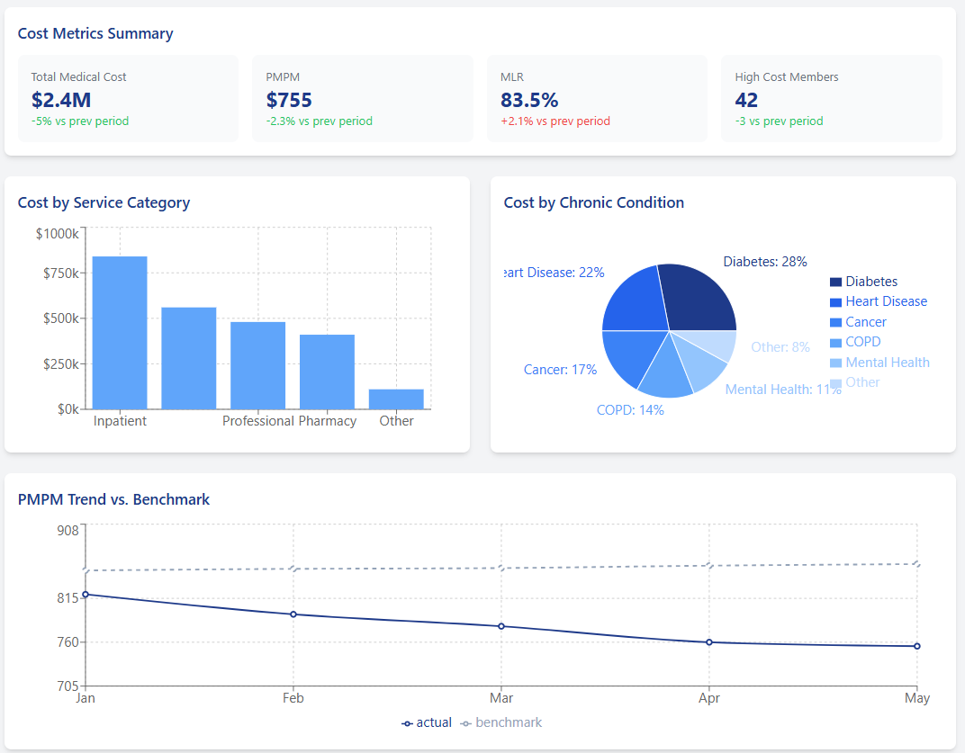Click '-2.3% vs prev period' text
This screenshot has height=753, width=965.
click(x=319, y=121)
